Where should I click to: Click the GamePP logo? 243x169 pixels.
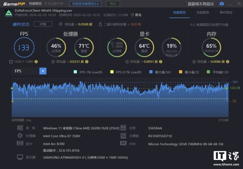(x=14, y=4)
